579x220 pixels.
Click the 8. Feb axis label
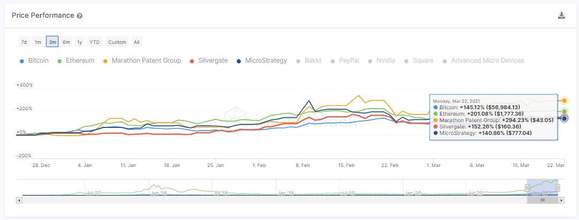(x=302, y=165)
